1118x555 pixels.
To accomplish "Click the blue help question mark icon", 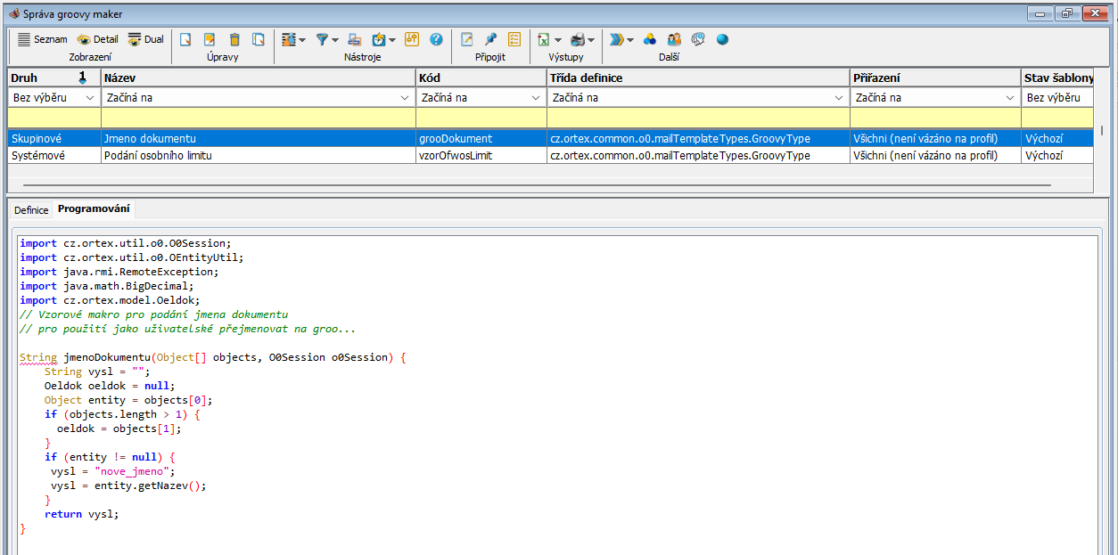I will 436,39.
